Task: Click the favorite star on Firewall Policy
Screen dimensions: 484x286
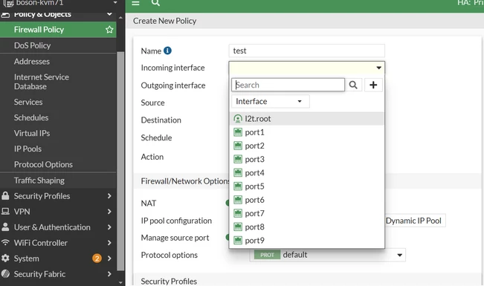Action: (x=109, y=30)
